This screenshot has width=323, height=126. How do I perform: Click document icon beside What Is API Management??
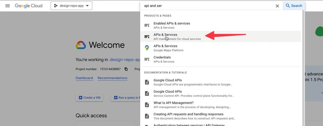click(x=147, y=105)
